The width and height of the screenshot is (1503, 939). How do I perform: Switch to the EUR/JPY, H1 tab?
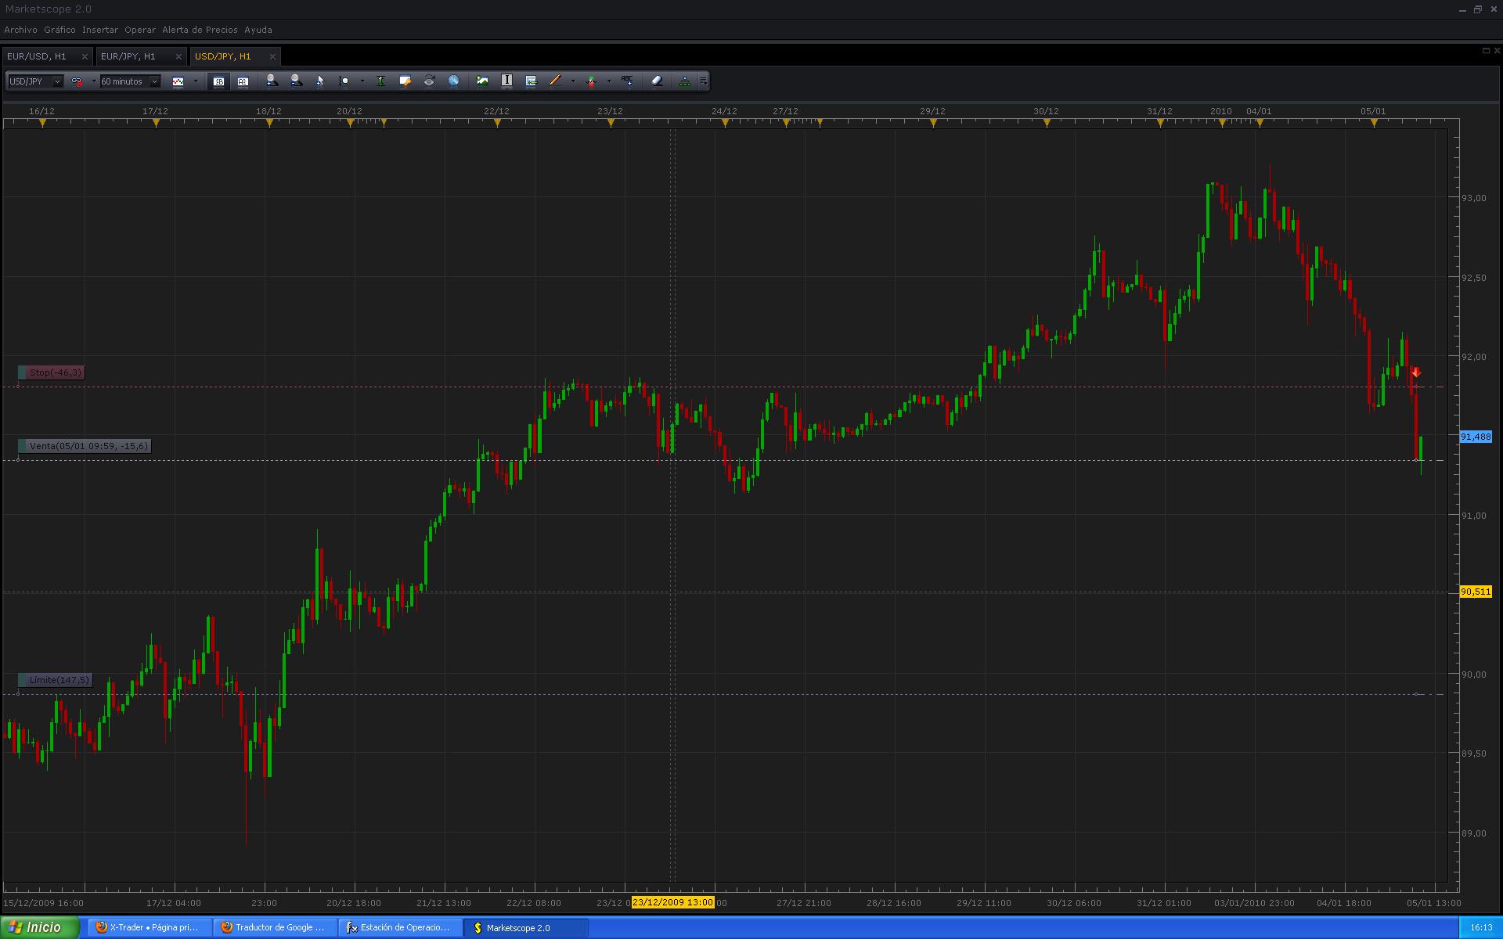[x=129, y=56]
